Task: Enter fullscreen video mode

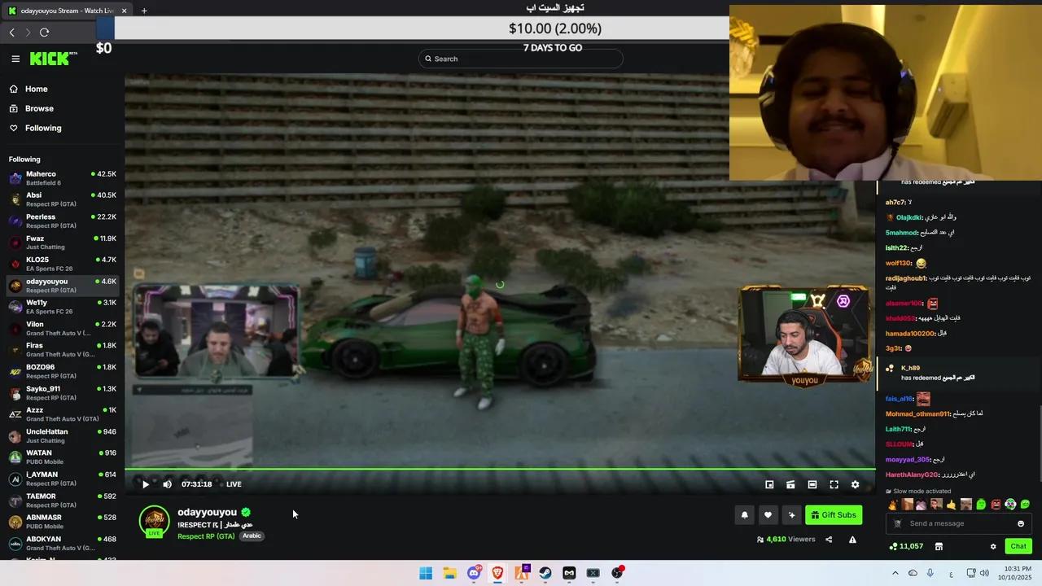Action: click(x=834, y=484)
